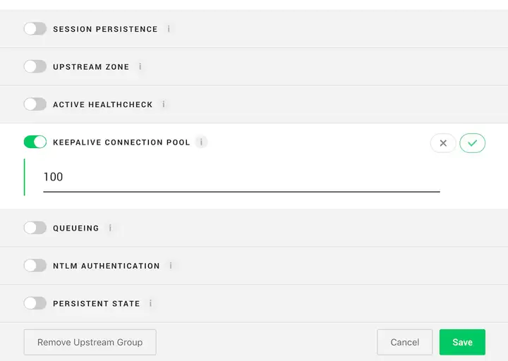Screen dimensions: 508x361
Task: Click keepalive input field showing 100
Action: [241, 177]
